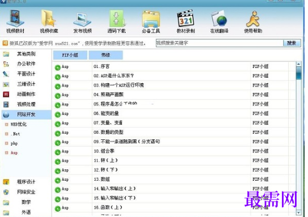Open the 网站开发 category label
This screenshot has height=217, width=308.
point(26,114)
